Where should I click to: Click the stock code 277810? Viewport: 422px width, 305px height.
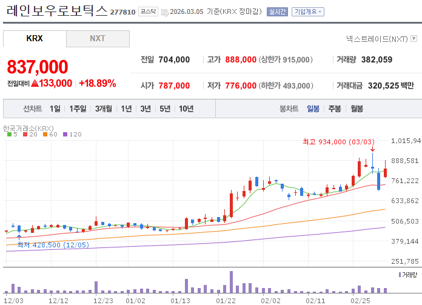122,12
